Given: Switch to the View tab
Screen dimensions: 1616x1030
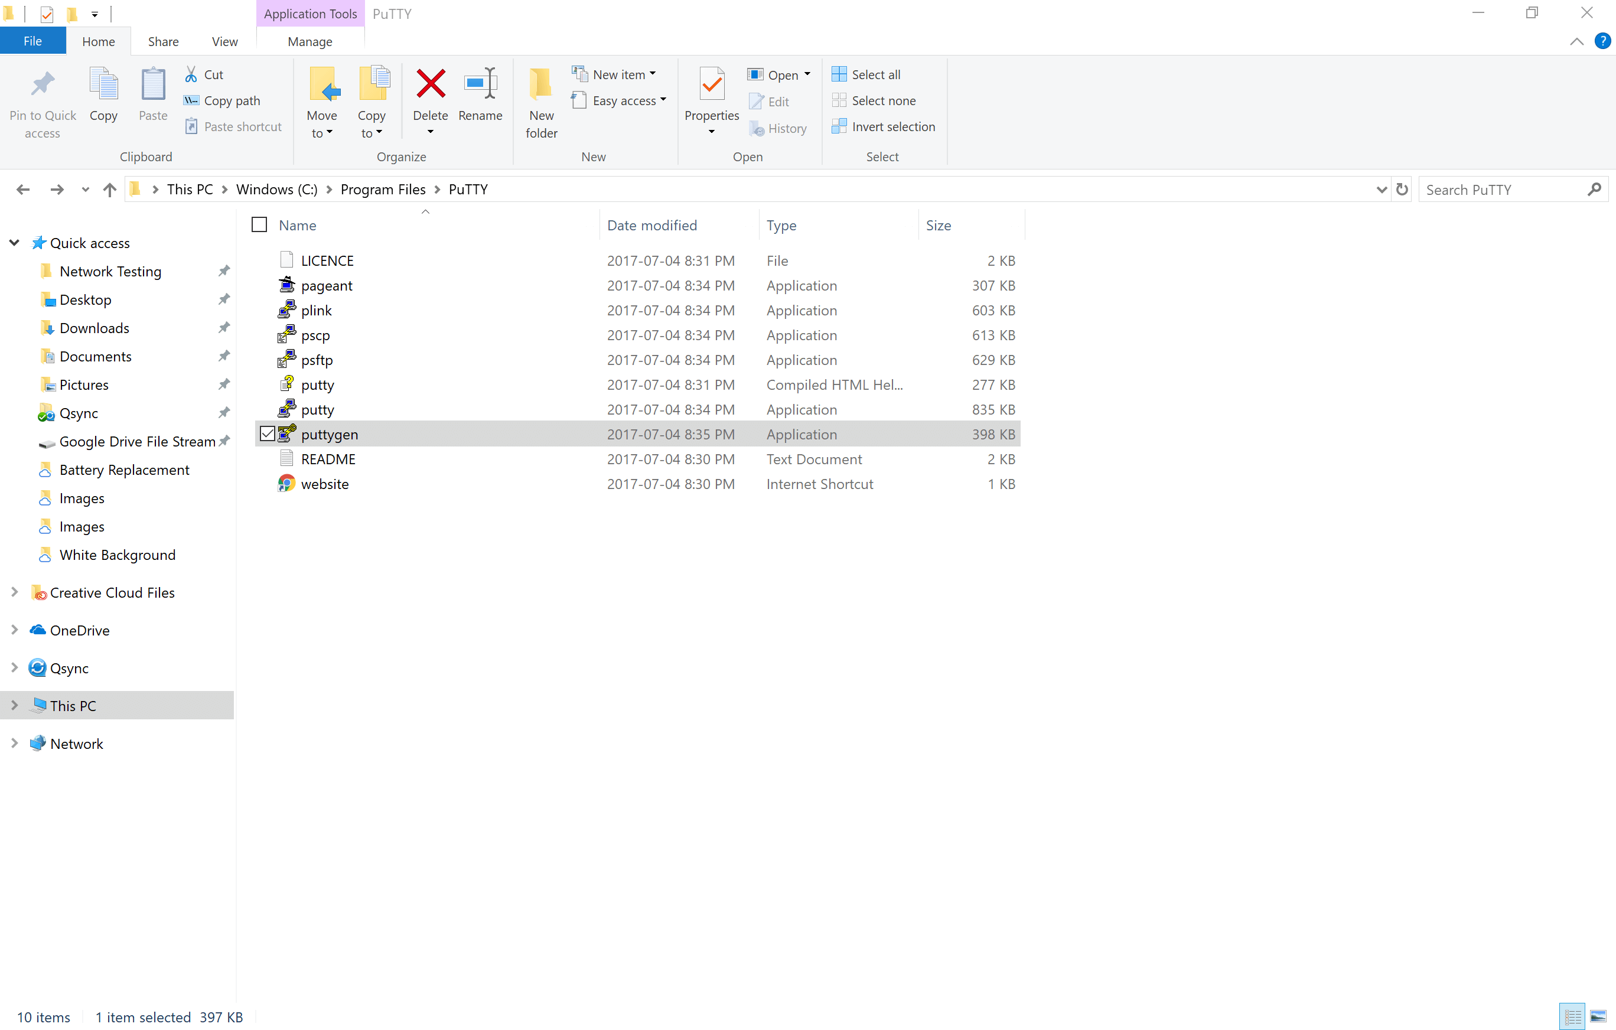Looking at the screenshot, I should [225, 41].
